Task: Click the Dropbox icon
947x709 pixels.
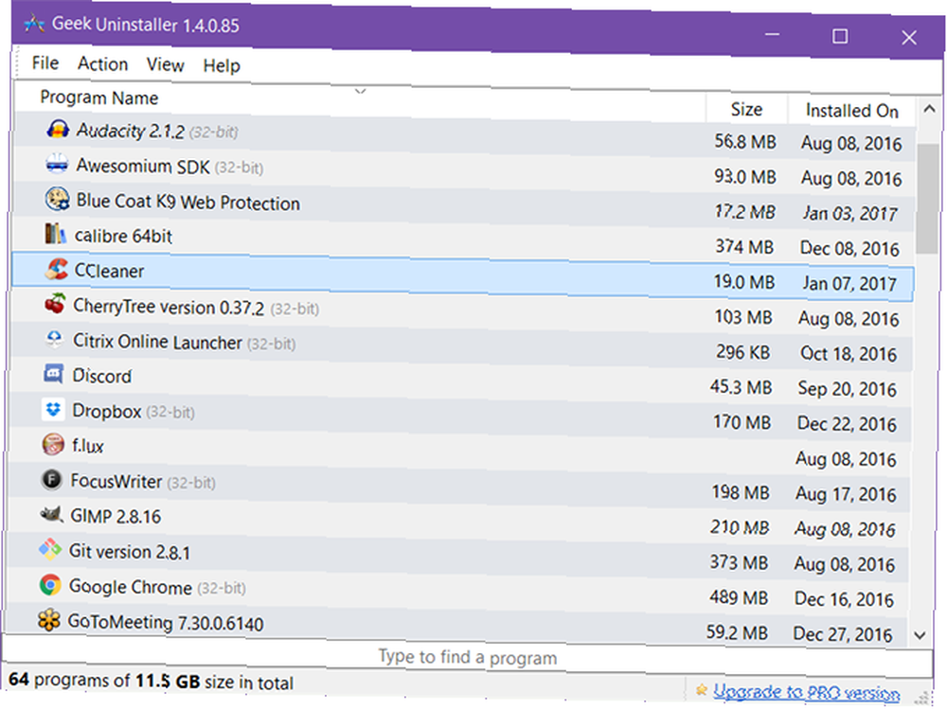Action: point(53,410)
